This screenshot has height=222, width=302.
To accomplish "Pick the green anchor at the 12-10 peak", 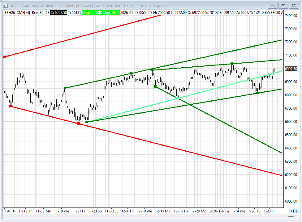I will (152, 70).
